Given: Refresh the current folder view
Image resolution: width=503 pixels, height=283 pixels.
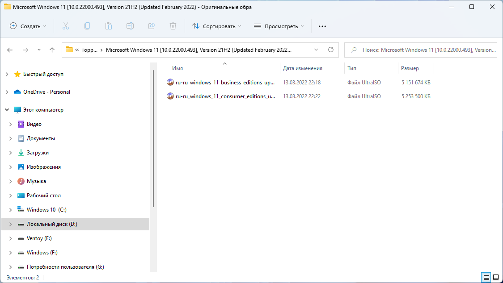Looking at the screenshot, I should pos(331,50).
